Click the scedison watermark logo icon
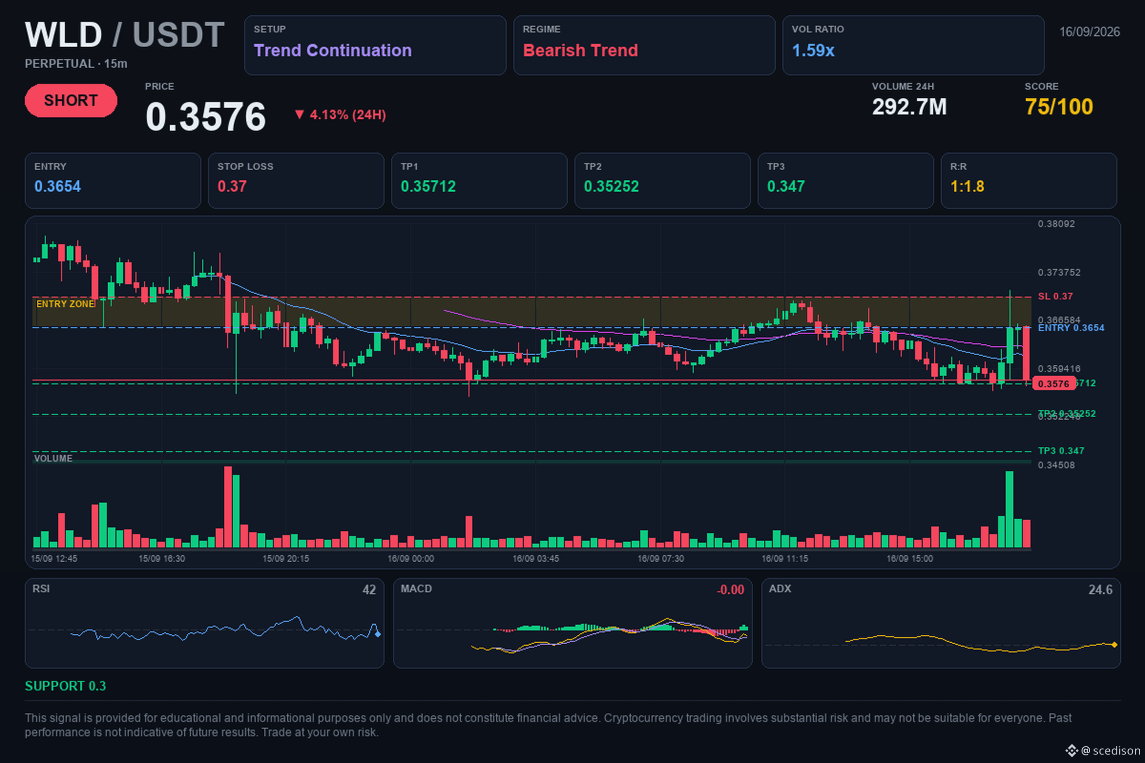This screenshot has height=763, width=1145. tap(1072, 750)
